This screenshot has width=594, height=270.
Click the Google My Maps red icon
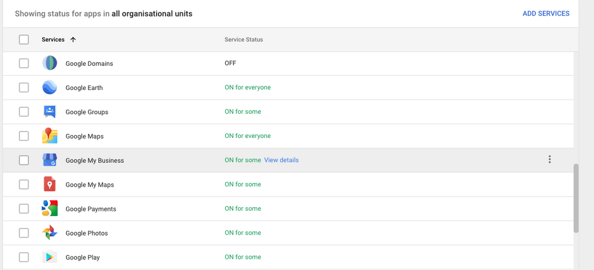[50, 184]
